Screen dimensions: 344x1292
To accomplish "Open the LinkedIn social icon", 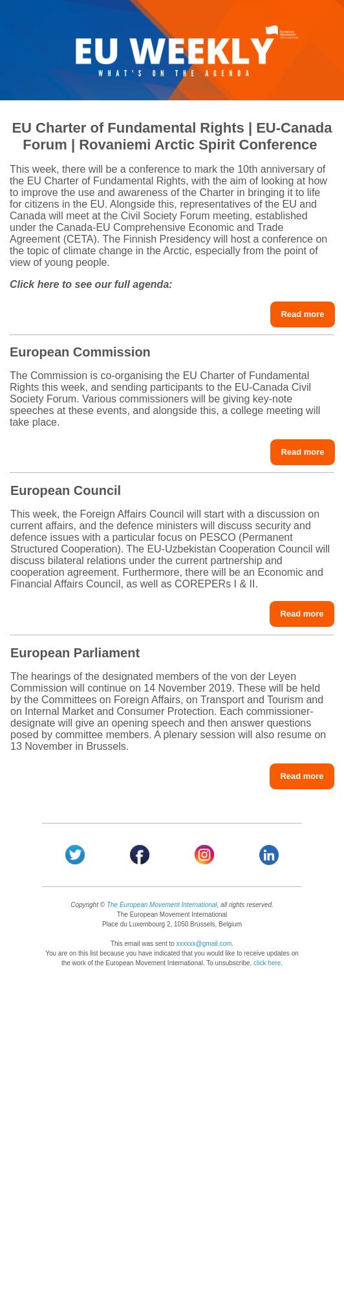I will pyautogui.click(x=269, y=855).
